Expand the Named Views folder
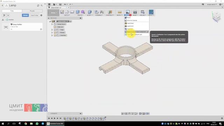The width and height of the screenshot is (224, 126). click(x=52, y=24)
